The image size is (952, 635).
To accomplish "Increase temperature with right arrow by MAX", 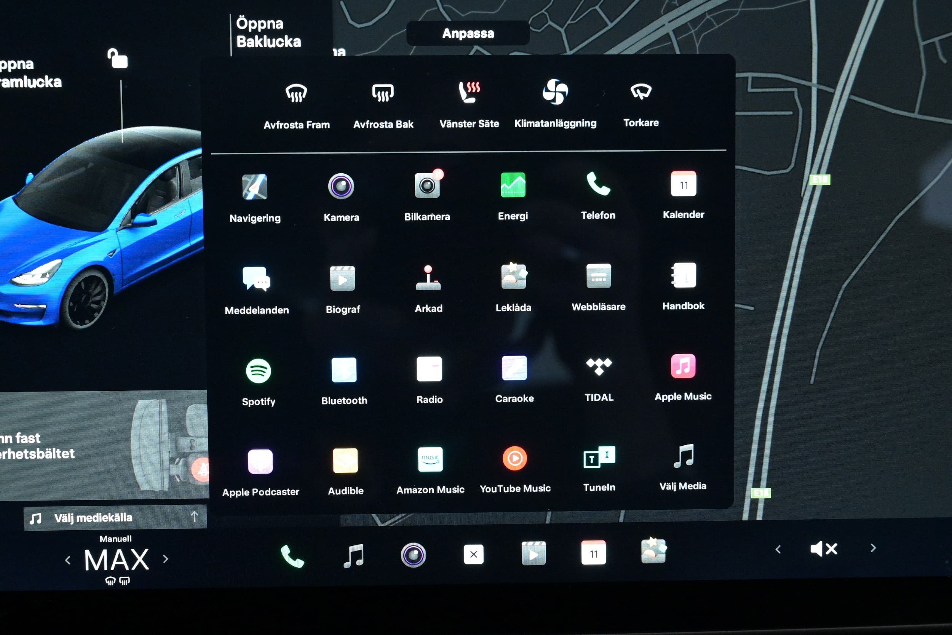I will pos(165,559).
